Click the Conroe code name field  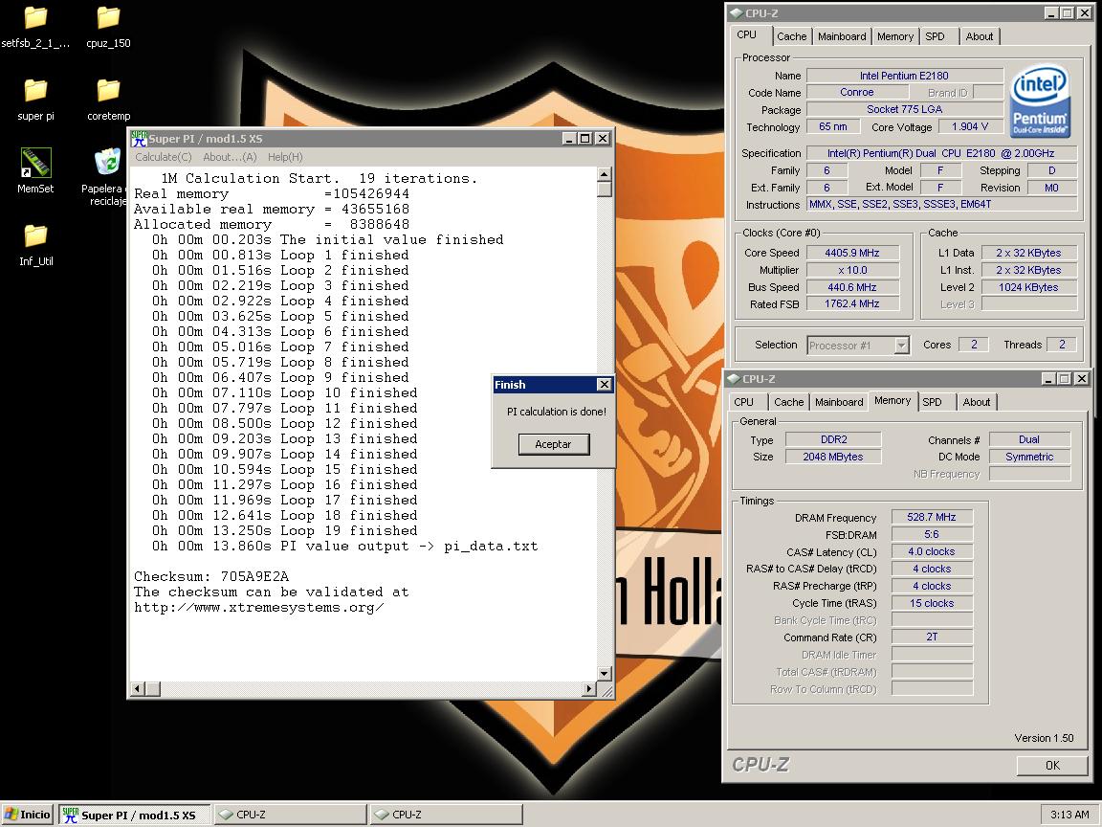[x=857, y=92]
